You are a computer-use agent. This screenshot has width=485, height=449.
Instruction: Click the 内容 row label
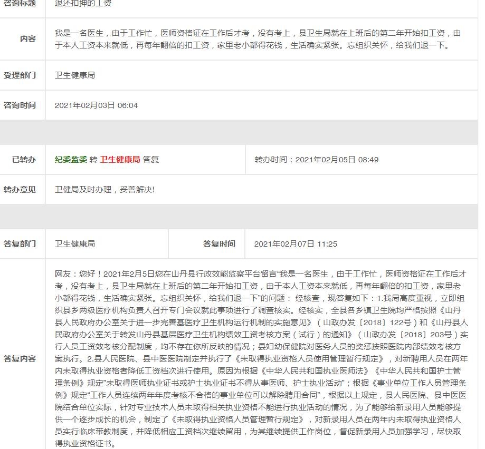click(28, 39)
